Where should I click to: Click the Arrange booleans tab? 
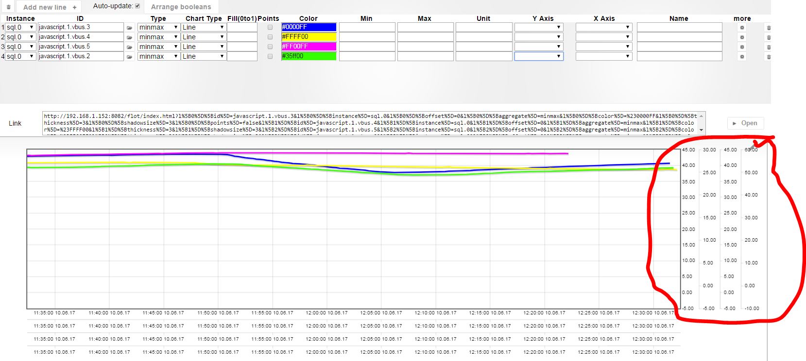point(181,7)
